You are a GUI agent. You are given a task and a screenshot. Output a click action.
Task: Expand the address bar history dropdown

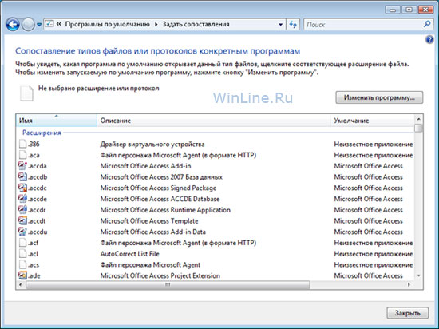coord(280,25)
